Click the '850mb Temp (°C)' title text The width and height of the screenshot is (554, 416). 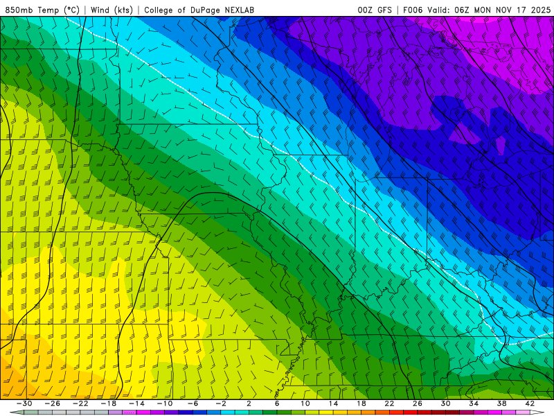pos(42,10)
